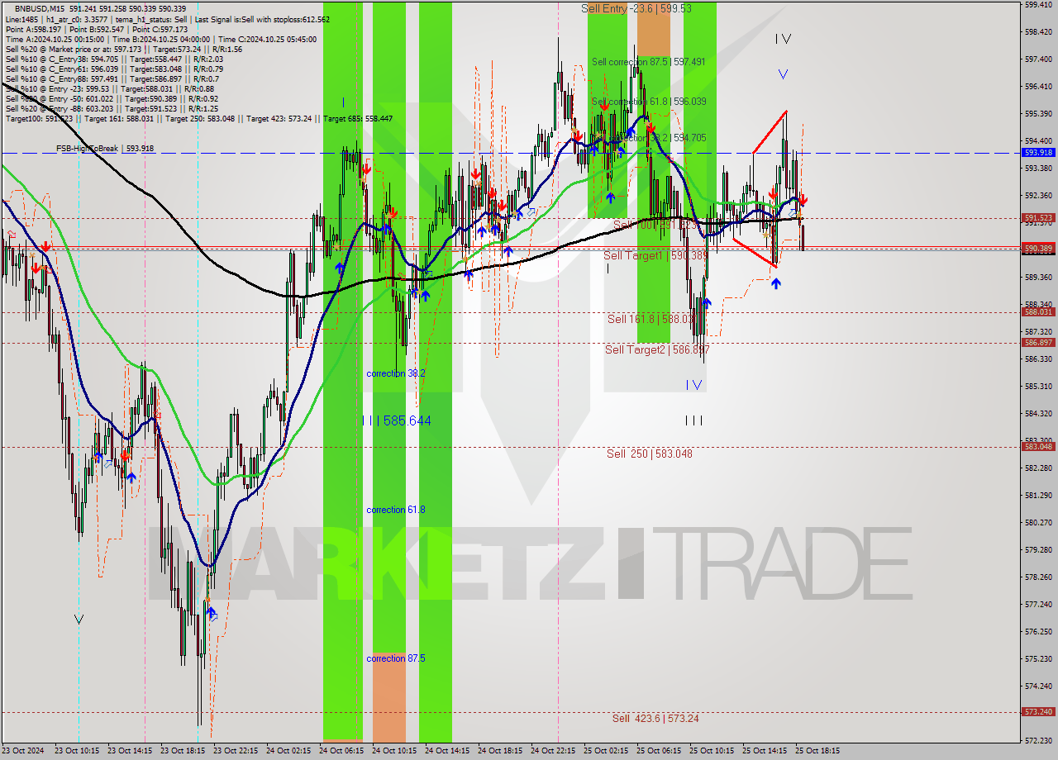Image resolution: width=1058 pixels, height=760 pixels.
Task: Select the 'Sell Target1 | 590.389' label
Action: (656, 256)
